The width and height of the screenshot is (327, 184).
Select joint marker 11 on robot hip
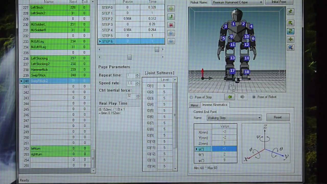click(x=233, y=45)
